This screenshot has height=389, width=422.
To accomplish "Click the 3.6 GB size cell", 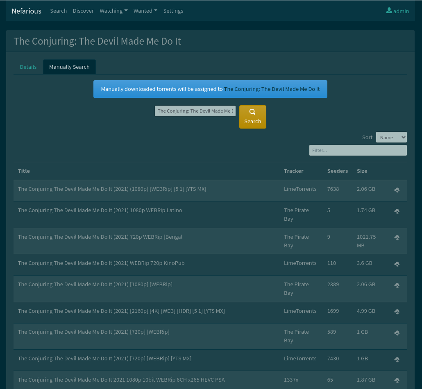I will tap(364, 263).
